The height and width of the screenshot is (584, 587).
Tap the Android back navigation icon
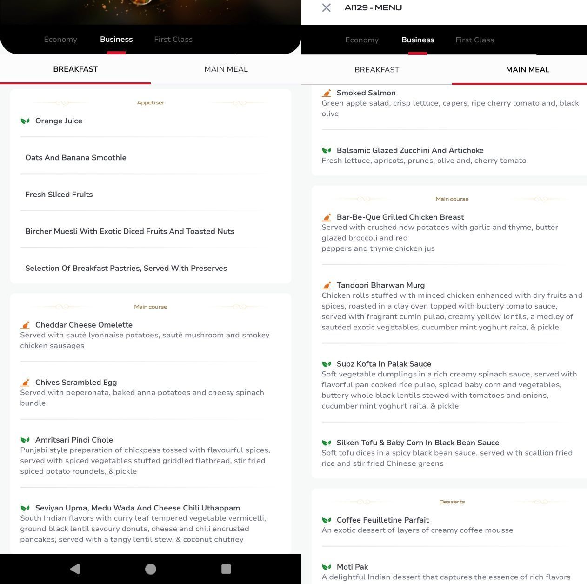pos(75,569)
